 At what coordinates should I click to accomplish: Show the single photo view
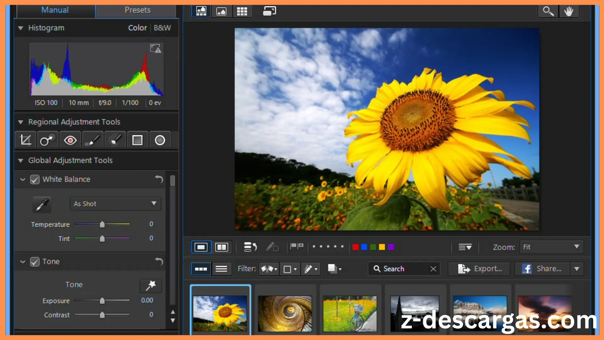(201, 247)
